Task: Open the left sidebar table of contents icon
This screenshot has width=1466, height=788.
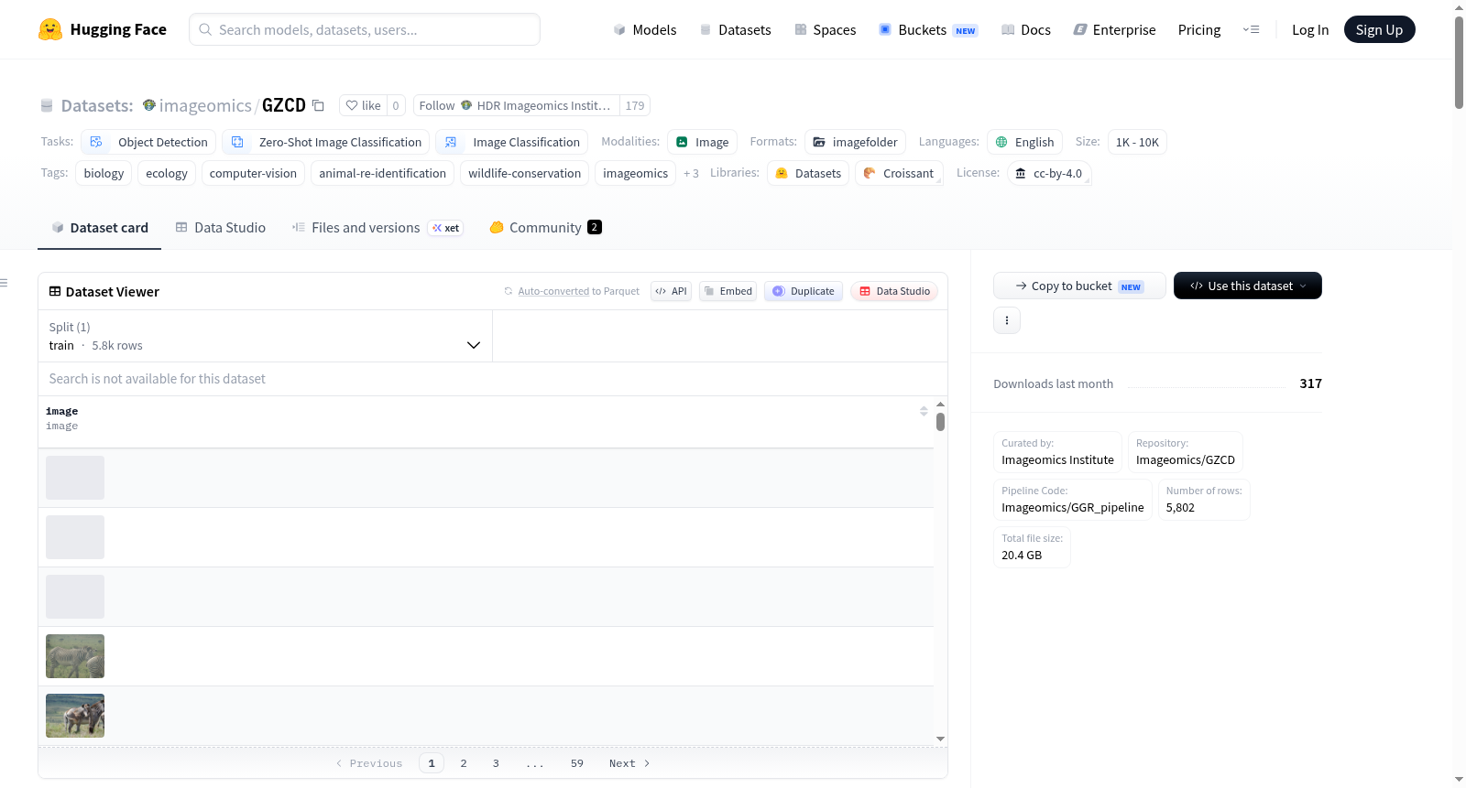Action: coord(4,283)
